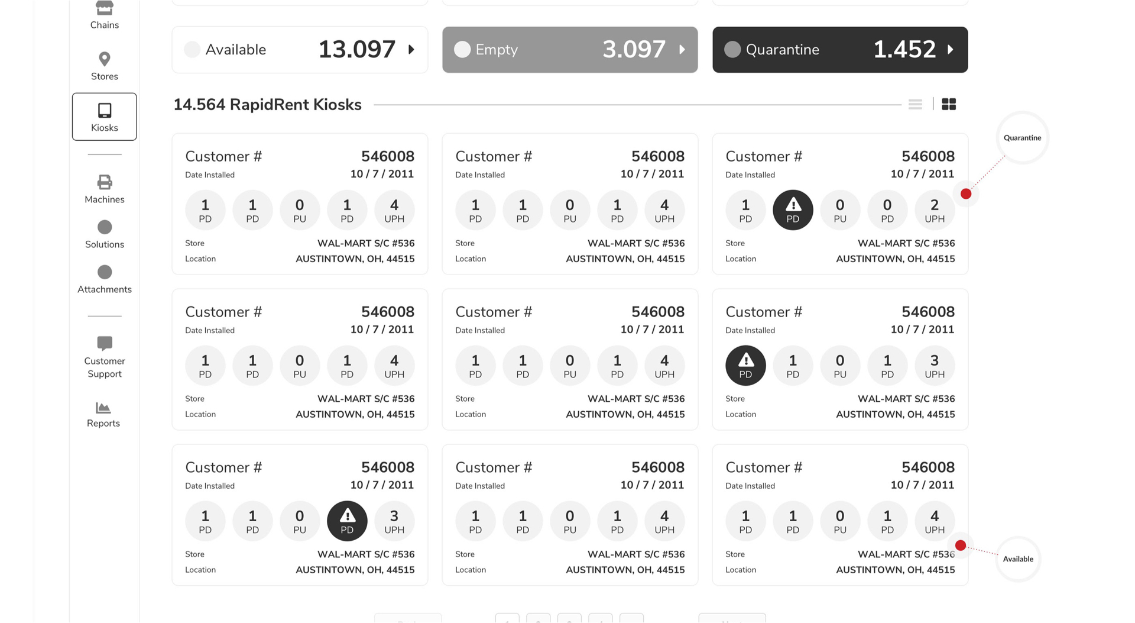Go to Solutions in the sidebar

(105, 235)
